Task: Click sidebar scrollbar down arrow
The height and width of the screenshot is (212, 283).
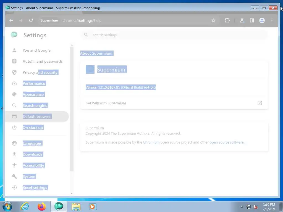Action: pyautogui.click(x=72, y=194)
